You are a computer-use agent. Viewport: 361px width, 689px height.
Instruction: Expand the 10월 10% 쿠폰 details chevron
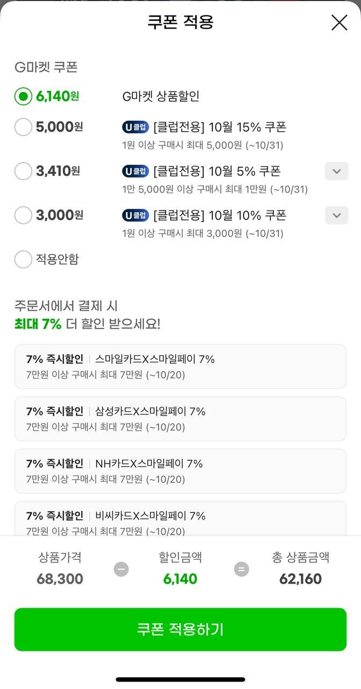tap(336, 215)
